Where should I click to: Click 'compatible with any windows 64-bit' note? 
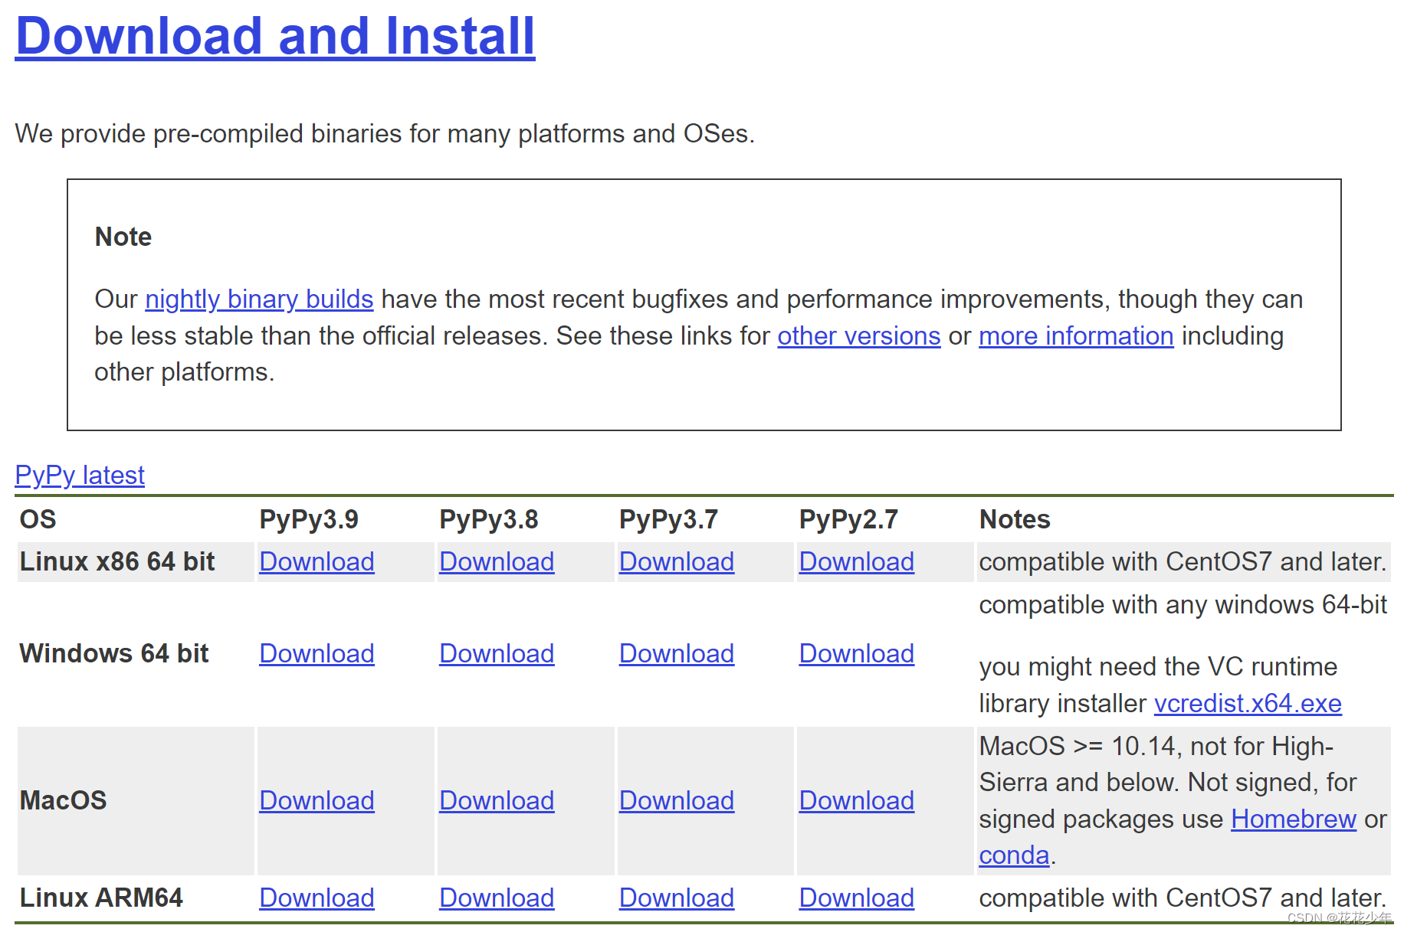click(x=1183, y=604)
